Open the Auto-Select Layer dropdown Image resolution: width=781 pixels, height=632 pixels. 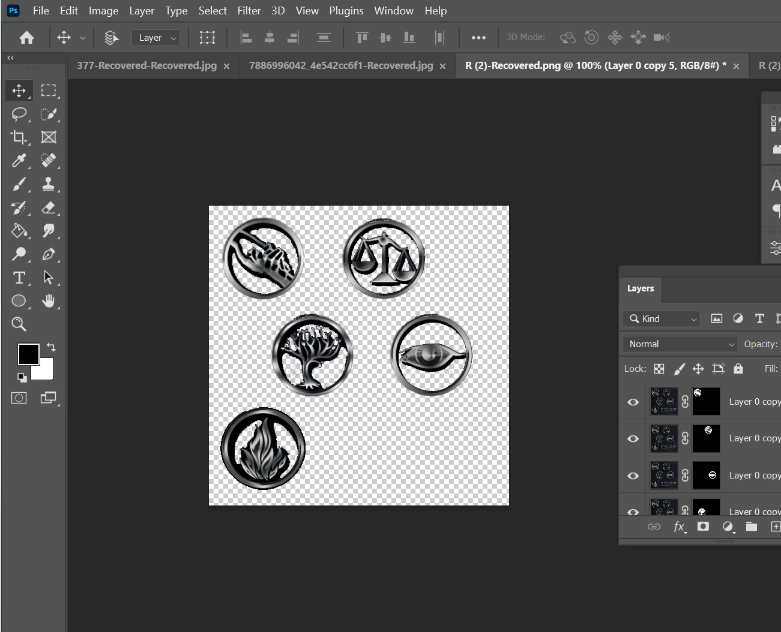[x=155, y=38]
